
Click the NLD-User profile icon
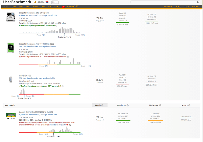(35, 2)
